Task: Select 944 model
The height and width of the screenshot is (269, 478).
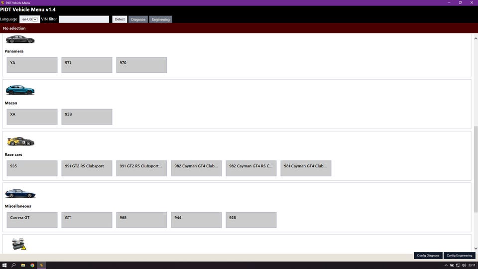Action: [x=196, y=220]
